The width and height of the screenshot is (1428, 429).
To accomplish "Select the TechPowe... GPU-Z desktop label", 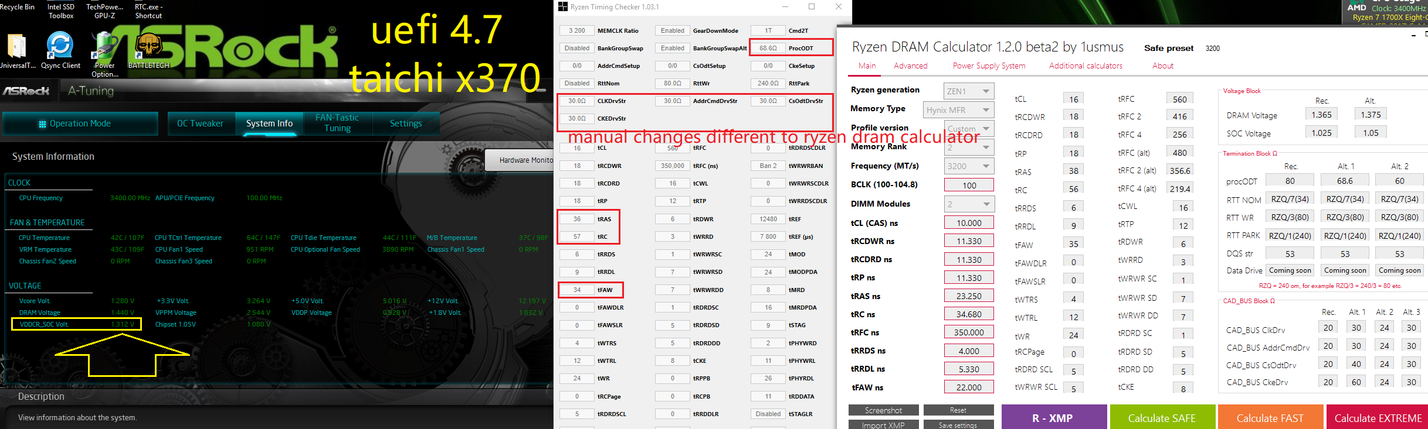I will point(104,11).
